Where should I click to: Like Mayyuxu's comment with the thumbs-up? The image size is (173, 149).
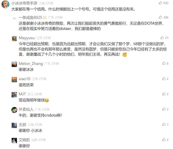[162, 38]
